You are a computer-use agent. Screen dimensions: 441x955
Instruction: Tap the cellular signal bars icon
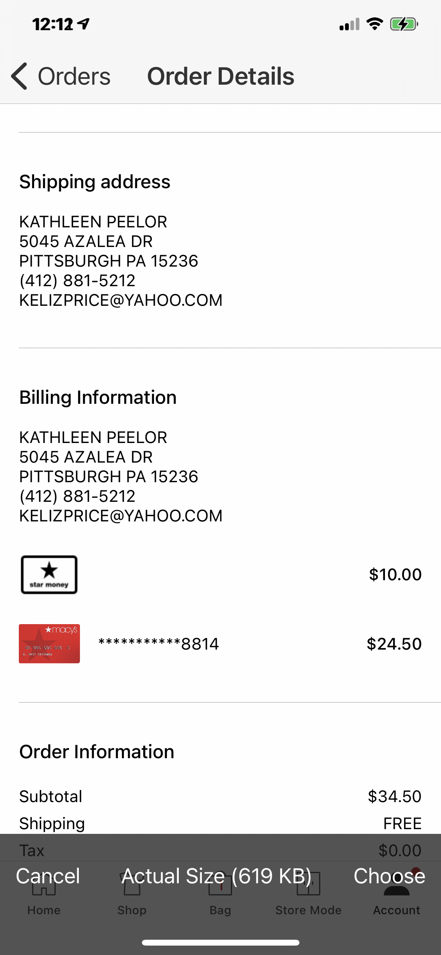(x=349, y=25)
